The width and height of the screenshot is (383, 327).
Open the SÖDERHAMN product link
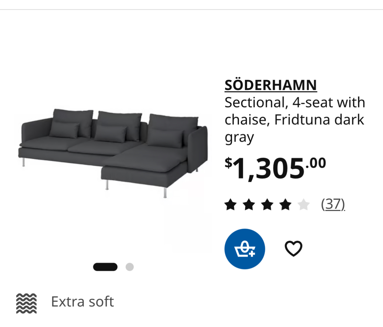pos(271,85)
